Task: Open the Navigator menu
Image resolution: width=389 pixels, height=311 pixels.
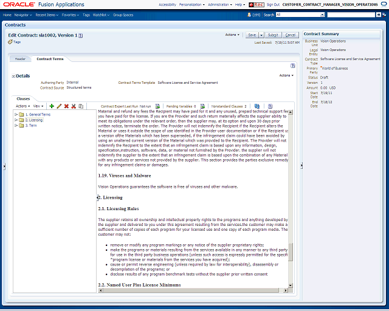Action: pos(23,15)
